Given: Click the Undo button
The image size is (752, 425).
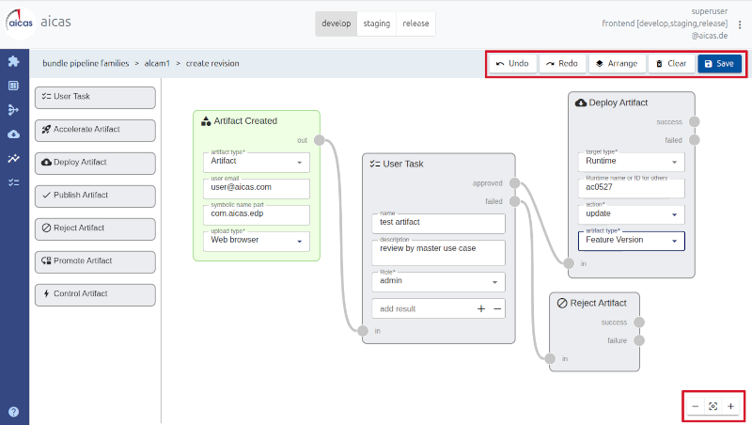Looking at the screenshot, I should coord(512,63).
